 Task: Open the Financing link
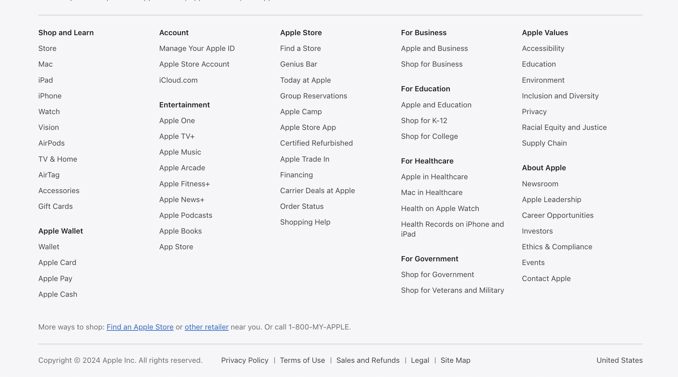(x=296, y=175)
